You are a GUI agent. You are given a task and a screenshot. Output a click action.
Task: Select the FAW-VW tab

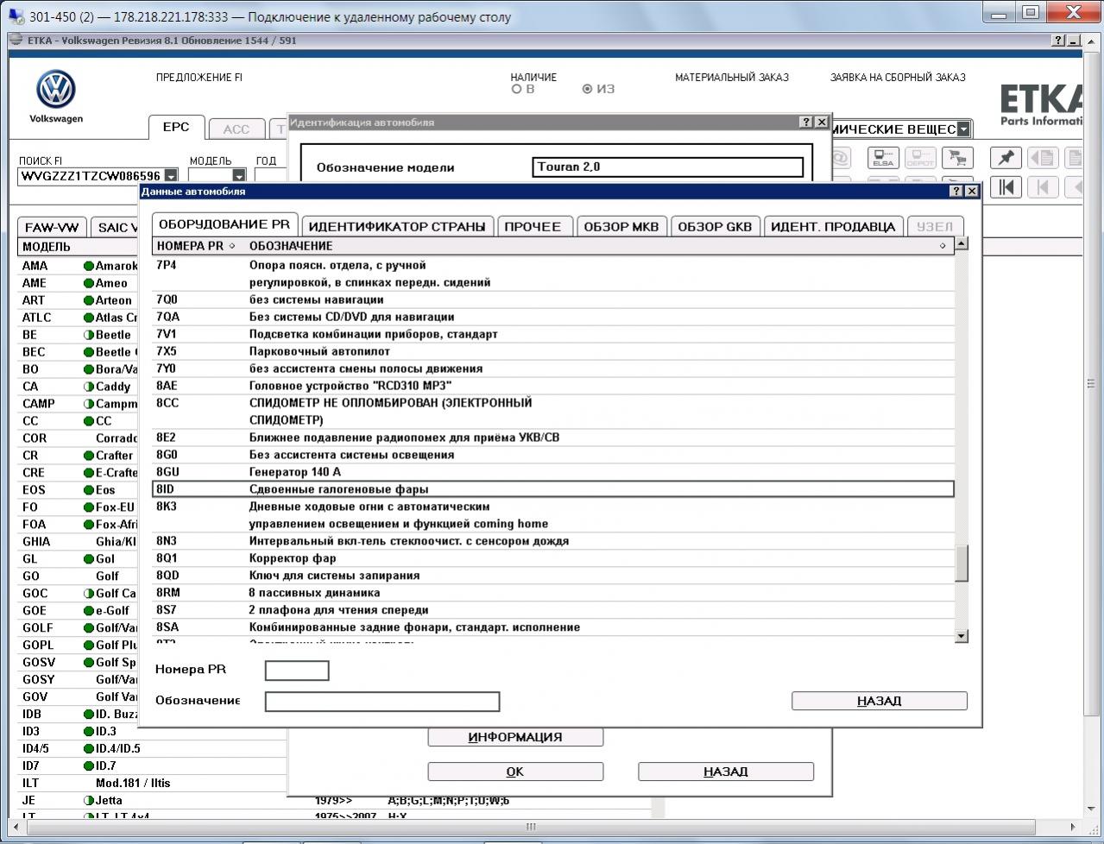(52, 228)
